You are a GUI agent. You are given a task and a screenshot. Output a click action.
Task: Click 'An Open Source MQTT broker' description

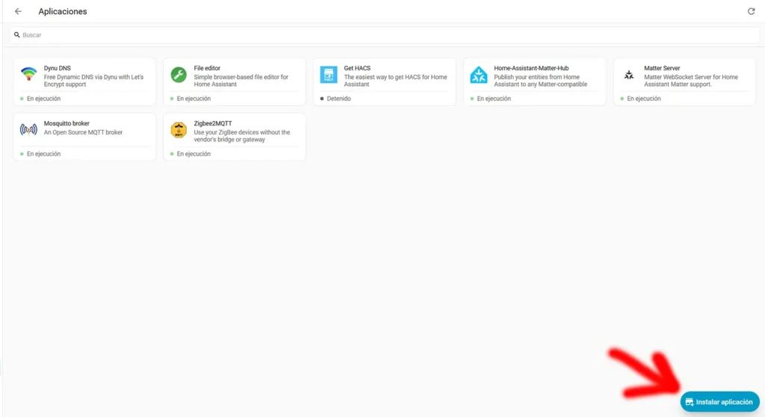click(83, 132)
